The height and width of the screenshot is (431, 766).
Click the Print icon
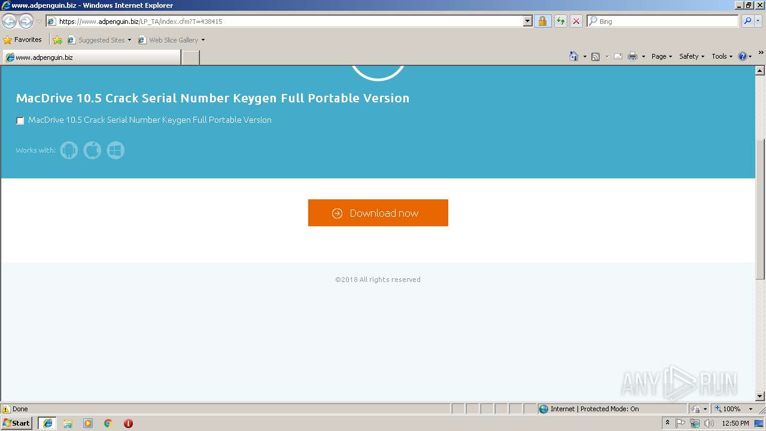tap(633, 56)
